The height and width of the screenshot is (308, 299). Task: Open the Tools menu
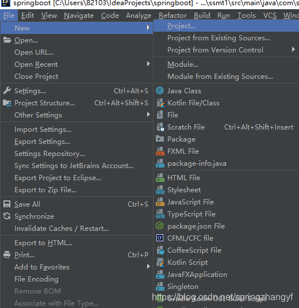point(247,16)
